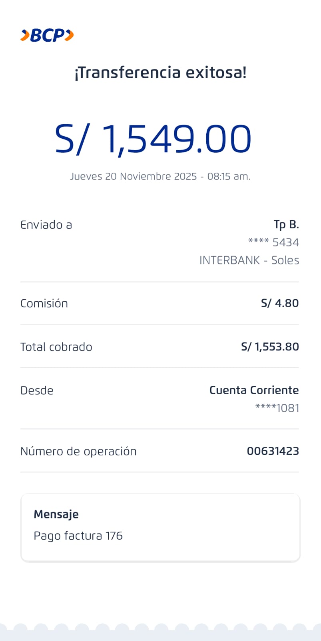321x641 pixels.
Task: Select the S/ 1,553.80 total charged
Action: (x=270, y=347)
